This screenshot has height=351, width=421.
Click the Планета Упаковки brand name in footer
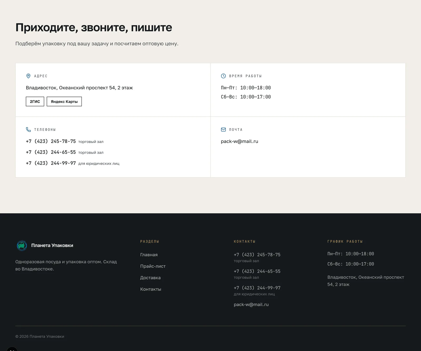tap(52, 245)
